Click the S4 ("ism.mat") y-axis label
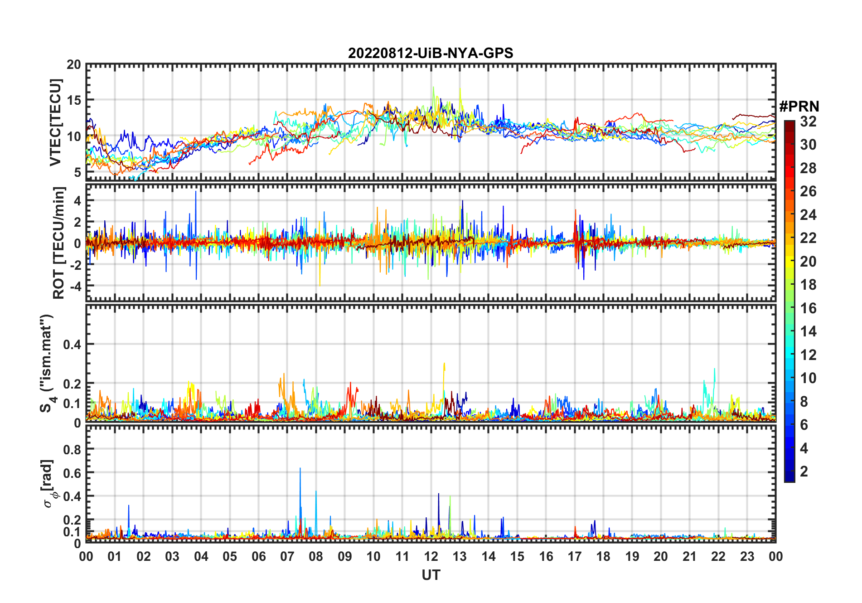Image resolution: width=862 pixels, height=603 pixels. (x=47, y=363)
